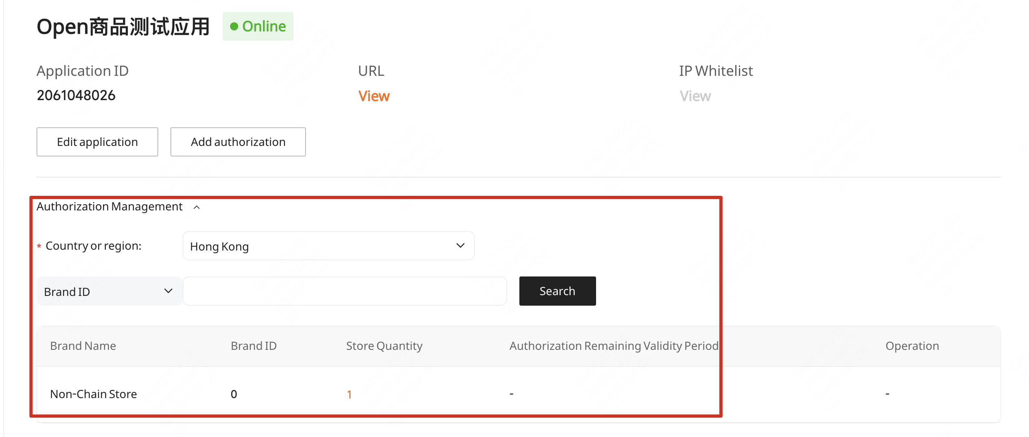
Task: Click the Edit application button
Action: pyautogui.click(x=97, y=142)
